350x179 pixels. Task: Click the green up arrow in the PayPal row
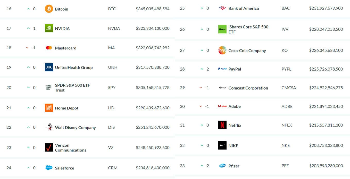[x=202, y=69]
